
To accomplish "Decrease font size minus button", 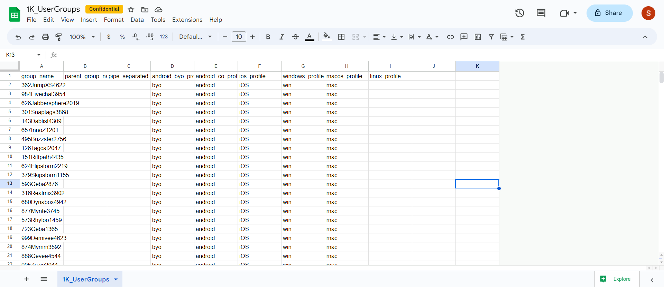I will [x=225, y=37].
